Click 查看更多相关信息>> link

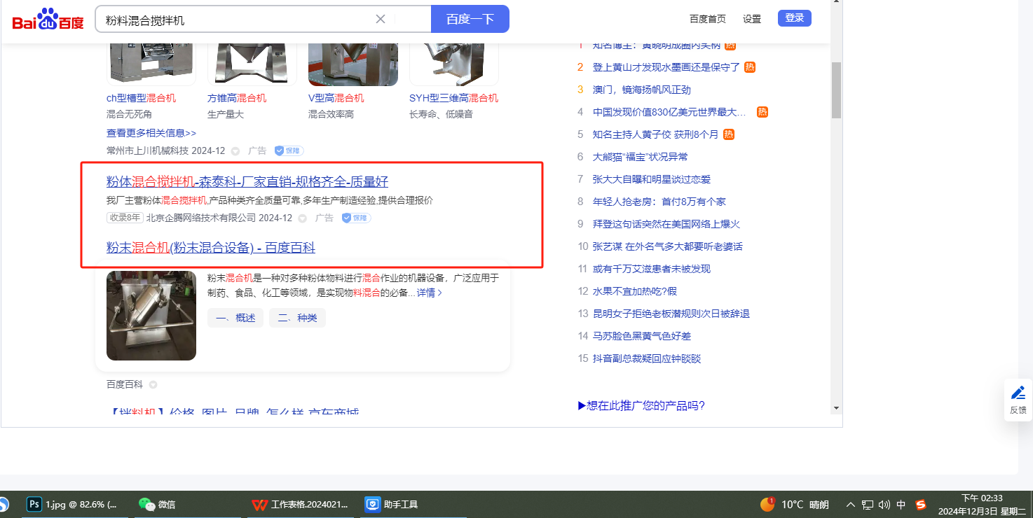[151, 133]
